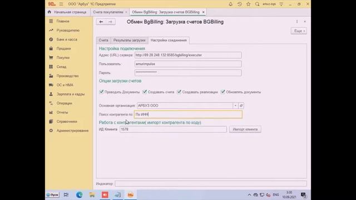This screenshot has width=356, height=200.
Task: Open history clock icon
Action: point(240,4)
